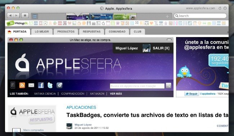Click the browser Search field

200,16
